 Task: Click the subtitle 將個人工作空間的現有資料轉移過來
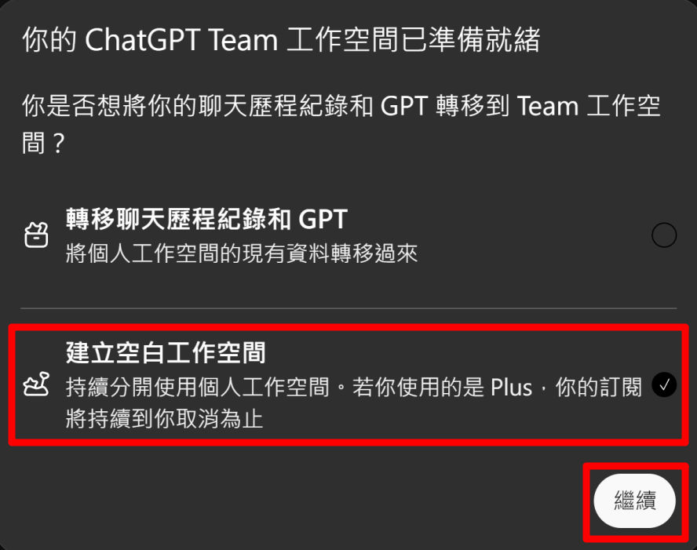[242, 253]
